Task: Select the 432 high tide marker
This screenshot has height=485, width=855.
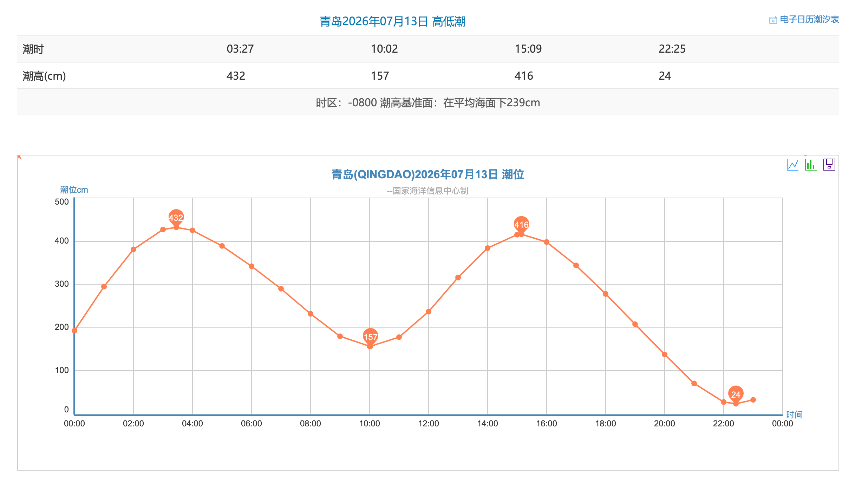Action: (176, 218)
